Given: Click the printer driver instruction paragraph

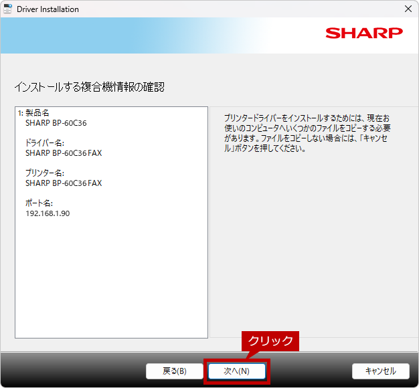Looking at the screenshot, I should pyautogui.click(x=307, y=133).
